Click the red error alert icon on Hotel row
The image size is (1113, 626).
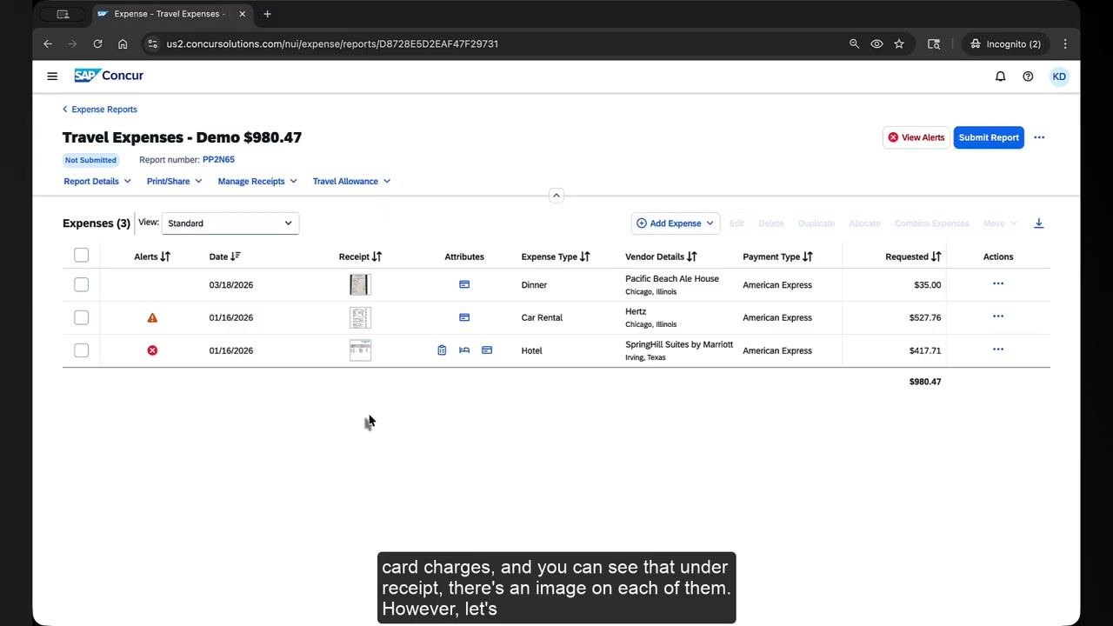point(152,350)
